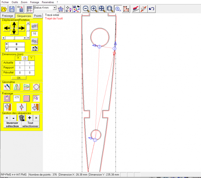Mirror horizontally with the stacked triangles icon
This screenshot has height=178, width=201.
click(26, 87)
